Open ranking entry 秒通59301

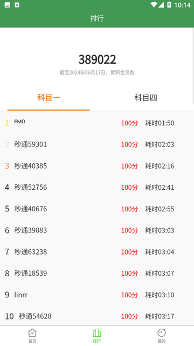(97, 144)
